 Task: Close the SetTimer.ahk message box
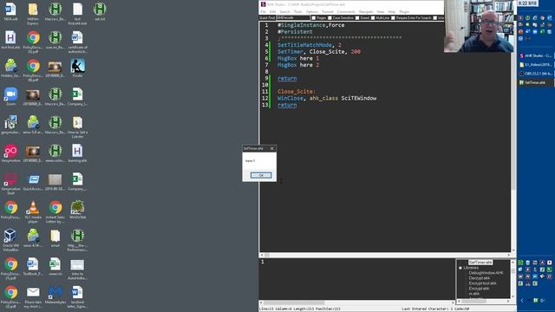pyautogui.click(x=271, y=148)
